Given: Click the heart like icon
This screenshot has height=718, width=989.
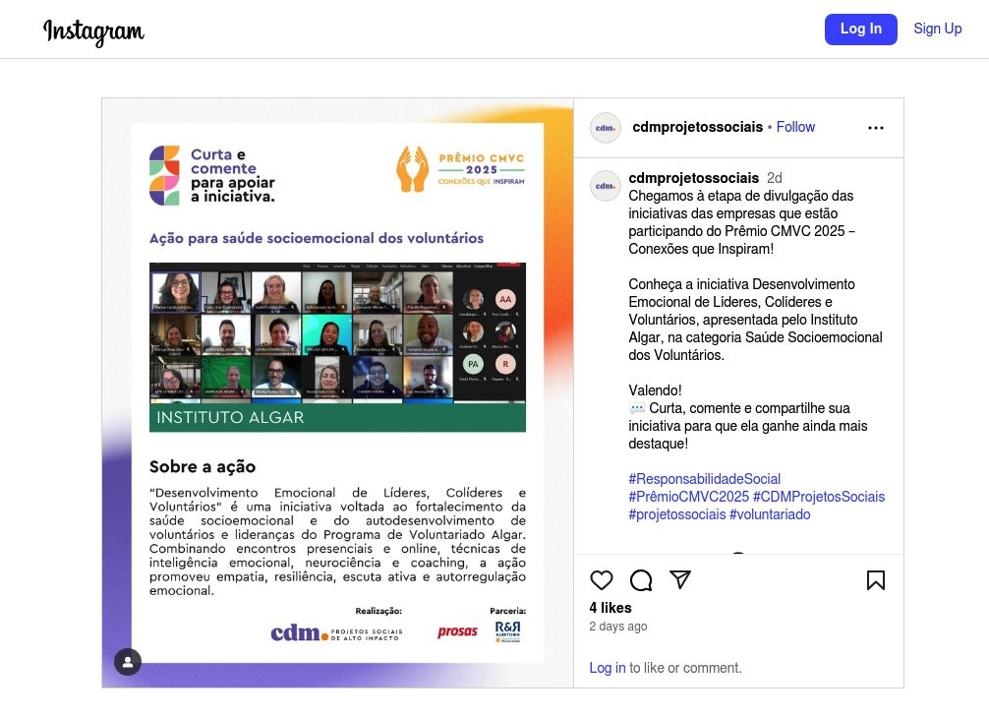Looking at the screenshot, I should (x=601, y=580).
